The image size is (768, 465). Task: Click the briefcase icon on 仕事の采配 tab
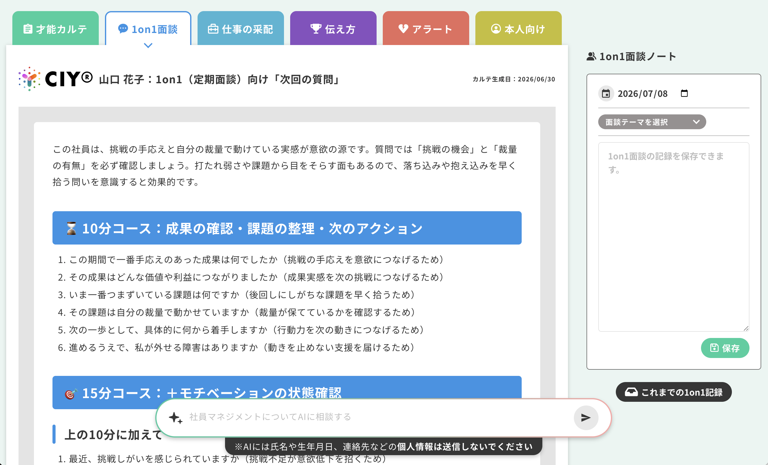tap(213, 29)
